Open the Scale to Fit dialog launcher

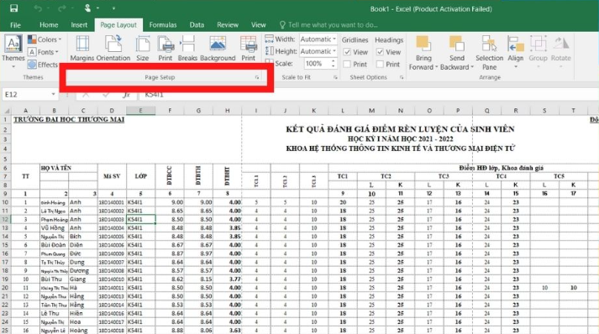[335, 77]
